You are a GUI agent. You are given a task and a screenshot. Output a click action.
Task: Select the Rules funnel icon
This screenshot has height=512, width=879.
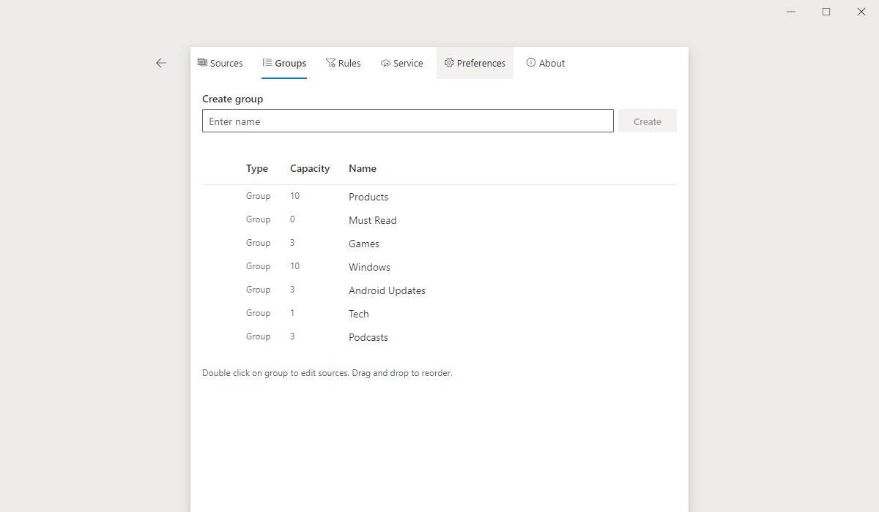(x=330, y=63)
